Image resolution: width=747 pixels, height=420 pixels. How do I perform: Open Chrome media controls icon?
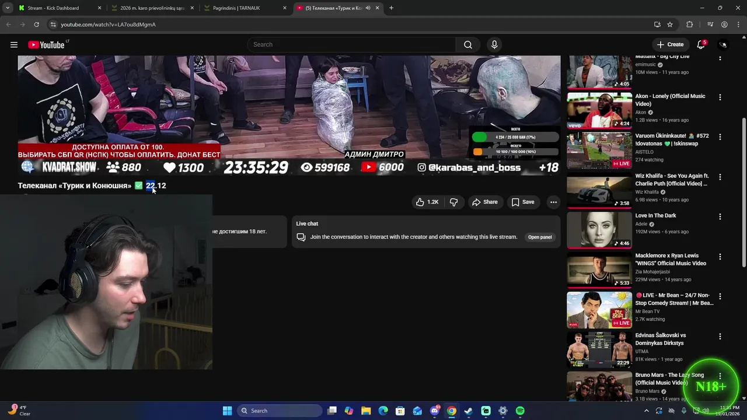(x=710, y=24)
